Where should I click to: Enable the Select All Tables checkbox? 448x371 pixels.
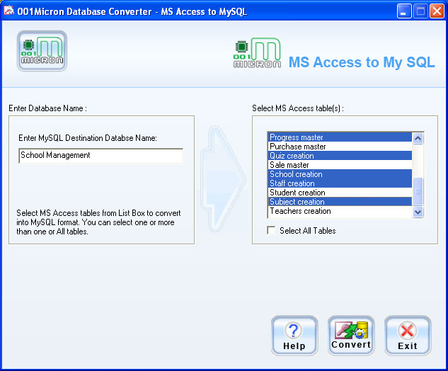point(271,230)
